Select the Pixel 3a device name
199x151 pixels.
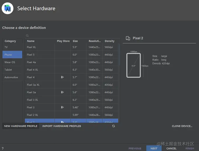point(31,92)
